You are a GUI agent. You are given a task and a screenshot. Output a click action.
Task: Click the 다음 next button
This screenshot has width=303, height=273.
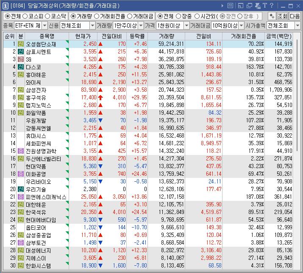click(x=295, y=16)
